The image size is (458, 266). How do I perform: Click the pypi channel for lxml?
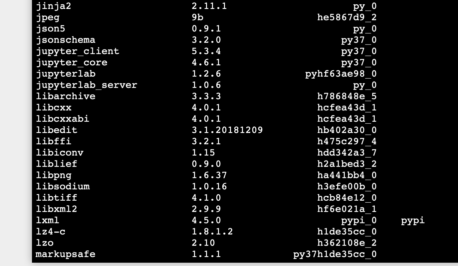(x=413, y=221)
